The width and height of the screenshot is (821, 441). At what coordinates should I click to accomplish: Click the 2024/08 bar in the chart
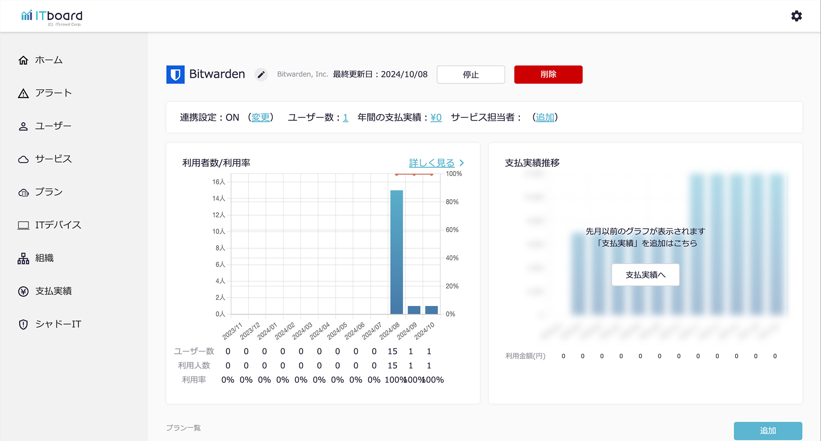point(396,252)
